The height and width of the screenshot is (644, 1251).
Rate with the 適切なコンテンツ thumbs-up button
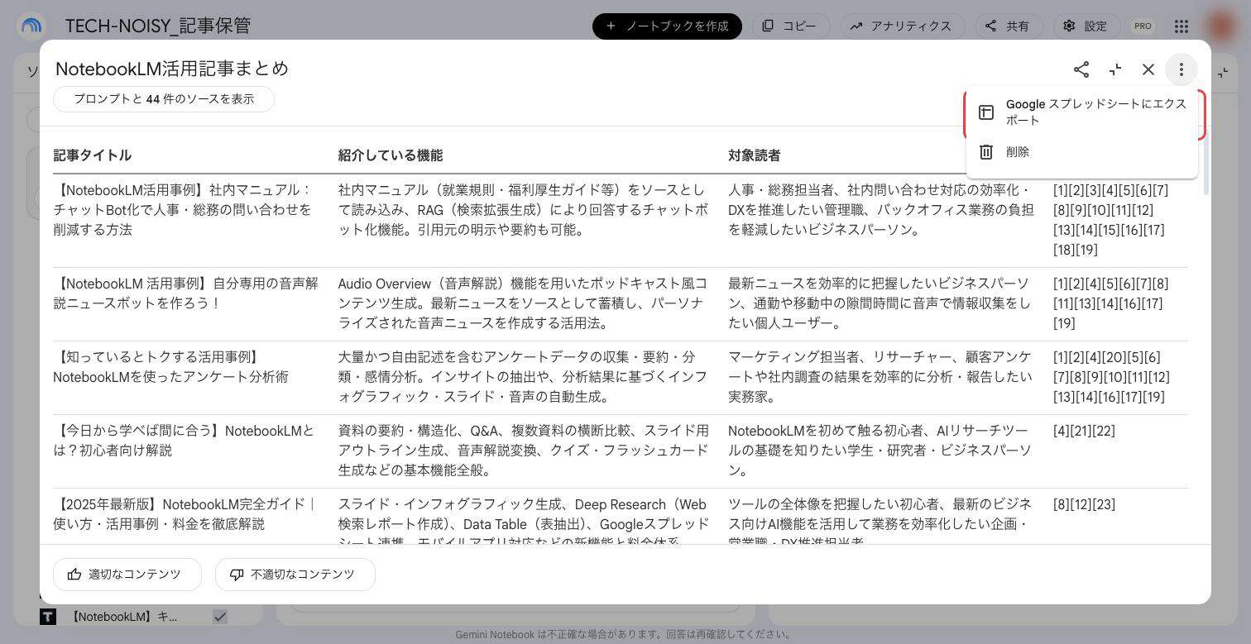click(x=127, y=575)
